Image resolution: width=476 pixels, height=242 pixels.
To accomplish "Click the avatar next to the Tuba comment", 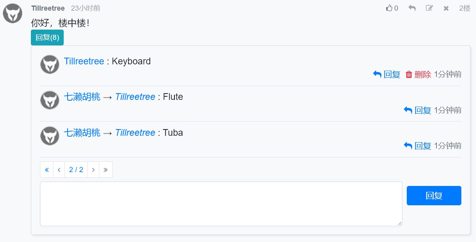I will tap(50, 136).
